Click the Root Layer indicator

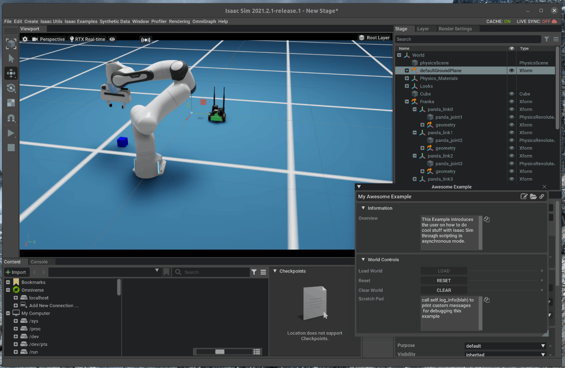pos(374,37)
